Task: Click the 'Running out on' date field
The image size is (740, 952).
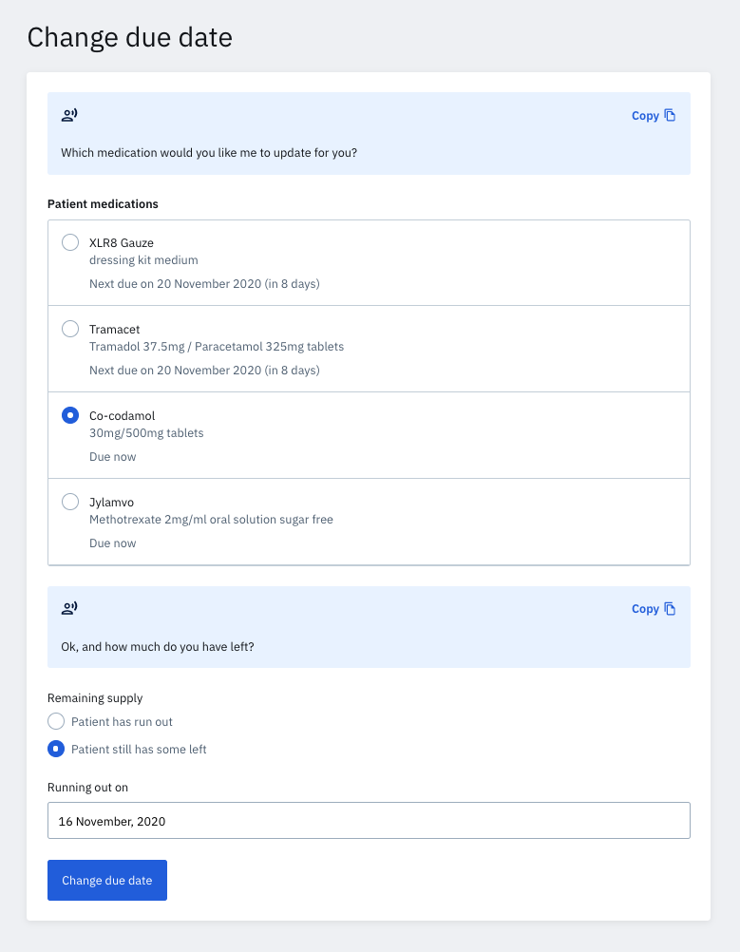Action: [x=369, y=821]
